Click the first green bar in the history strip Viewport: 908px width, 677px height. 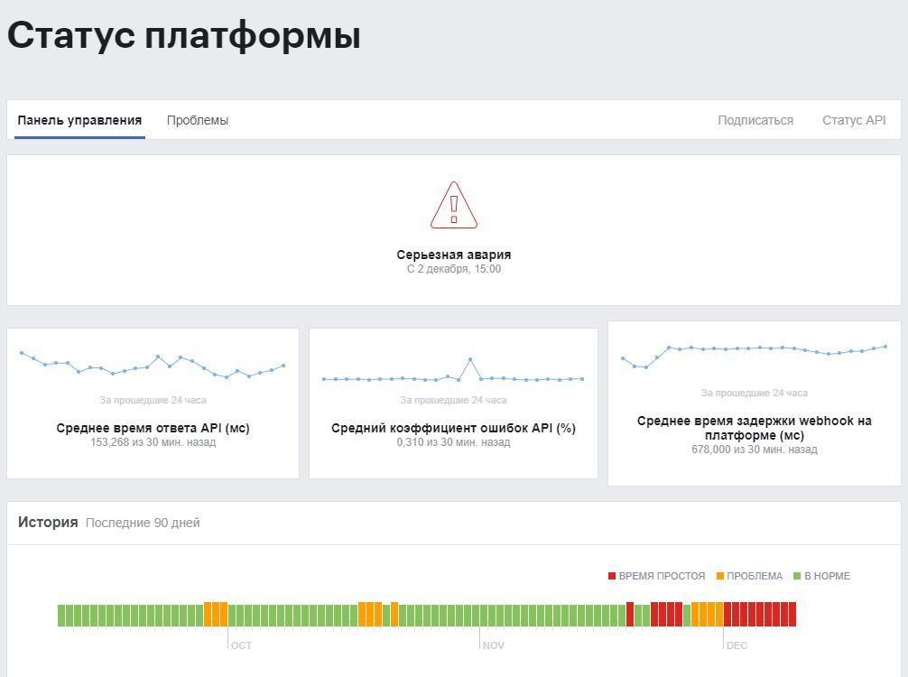(x=62, y=614)
